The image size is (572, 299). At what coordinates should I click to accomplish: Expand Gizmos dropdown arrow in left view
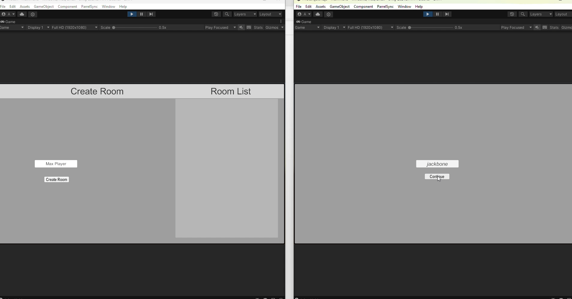tap(282, 27)
